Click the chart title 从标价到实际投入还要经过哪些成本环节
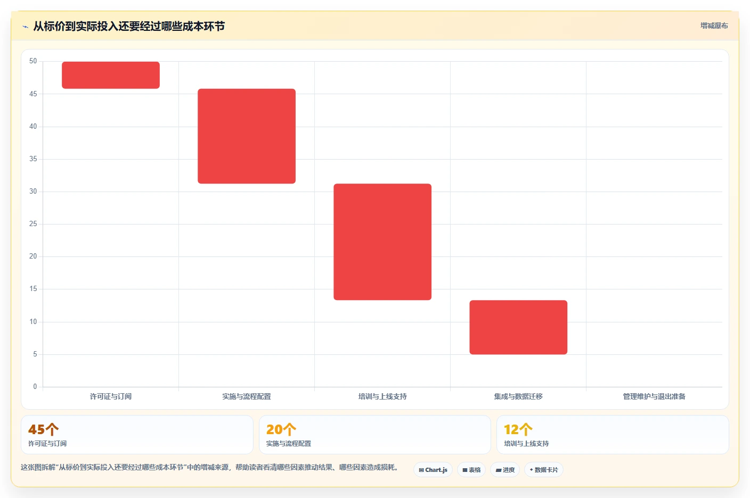Viewport: 750px width, 498px height. pyautogui.click(x=129, y=26)
